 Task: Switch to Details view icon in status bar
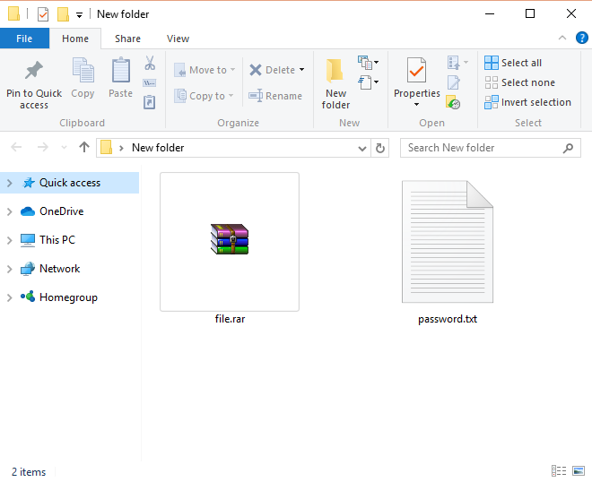pyautogui.click(x=559, y=470)
